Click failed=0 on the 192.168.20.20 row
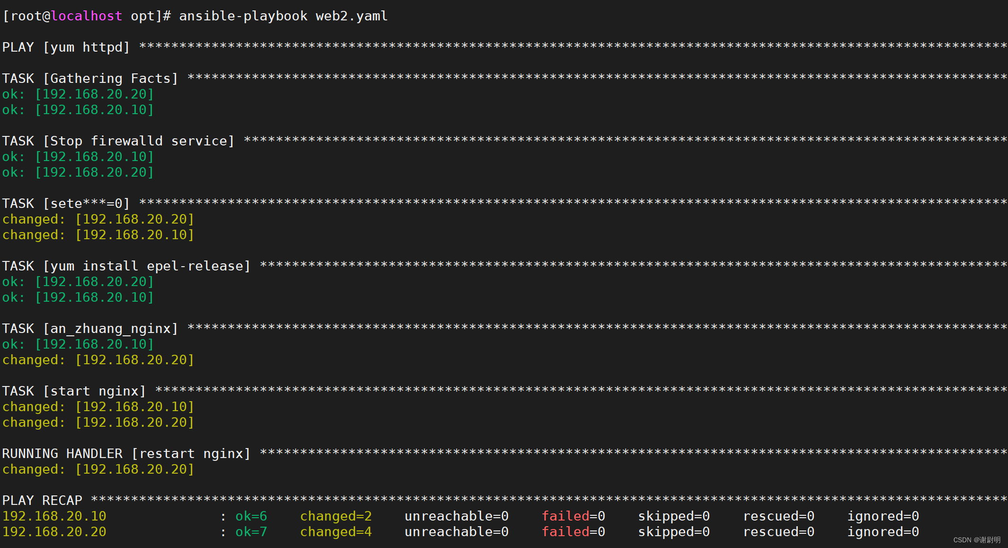1008x548 pixels. click(573, 532)
